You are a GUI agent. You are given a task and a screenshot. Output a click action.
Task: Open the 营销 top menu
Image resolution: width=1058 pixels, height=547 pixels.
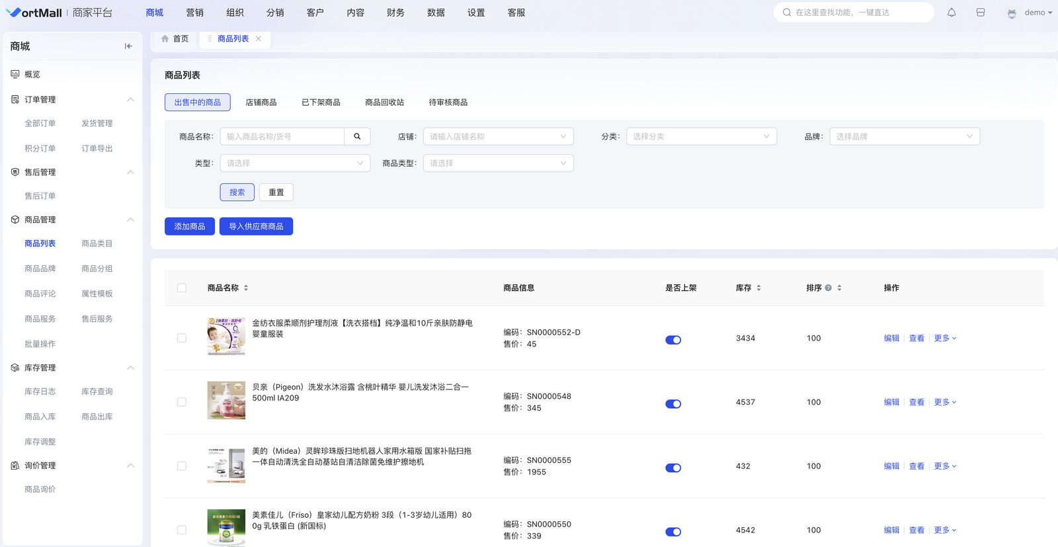coord(194,13)
